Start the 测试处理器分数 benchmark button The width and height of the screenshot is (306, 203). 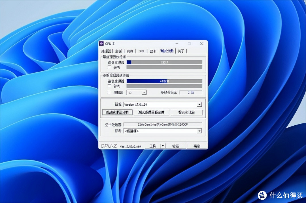click(117, 112)
